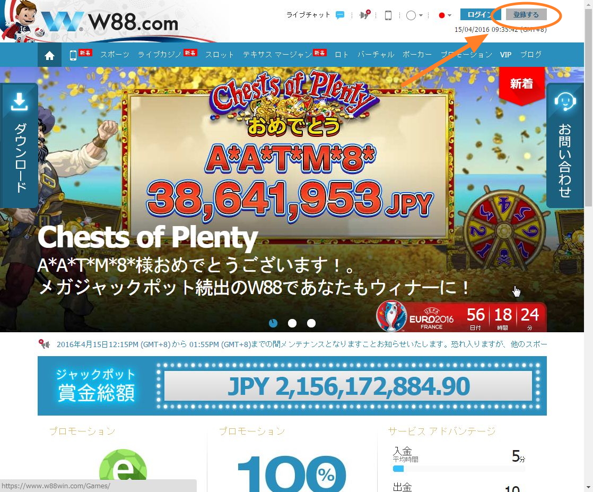This screenshot has height=492, width=593.
Task: Click the ログイン login button
Action: click(x=479, y=15)
